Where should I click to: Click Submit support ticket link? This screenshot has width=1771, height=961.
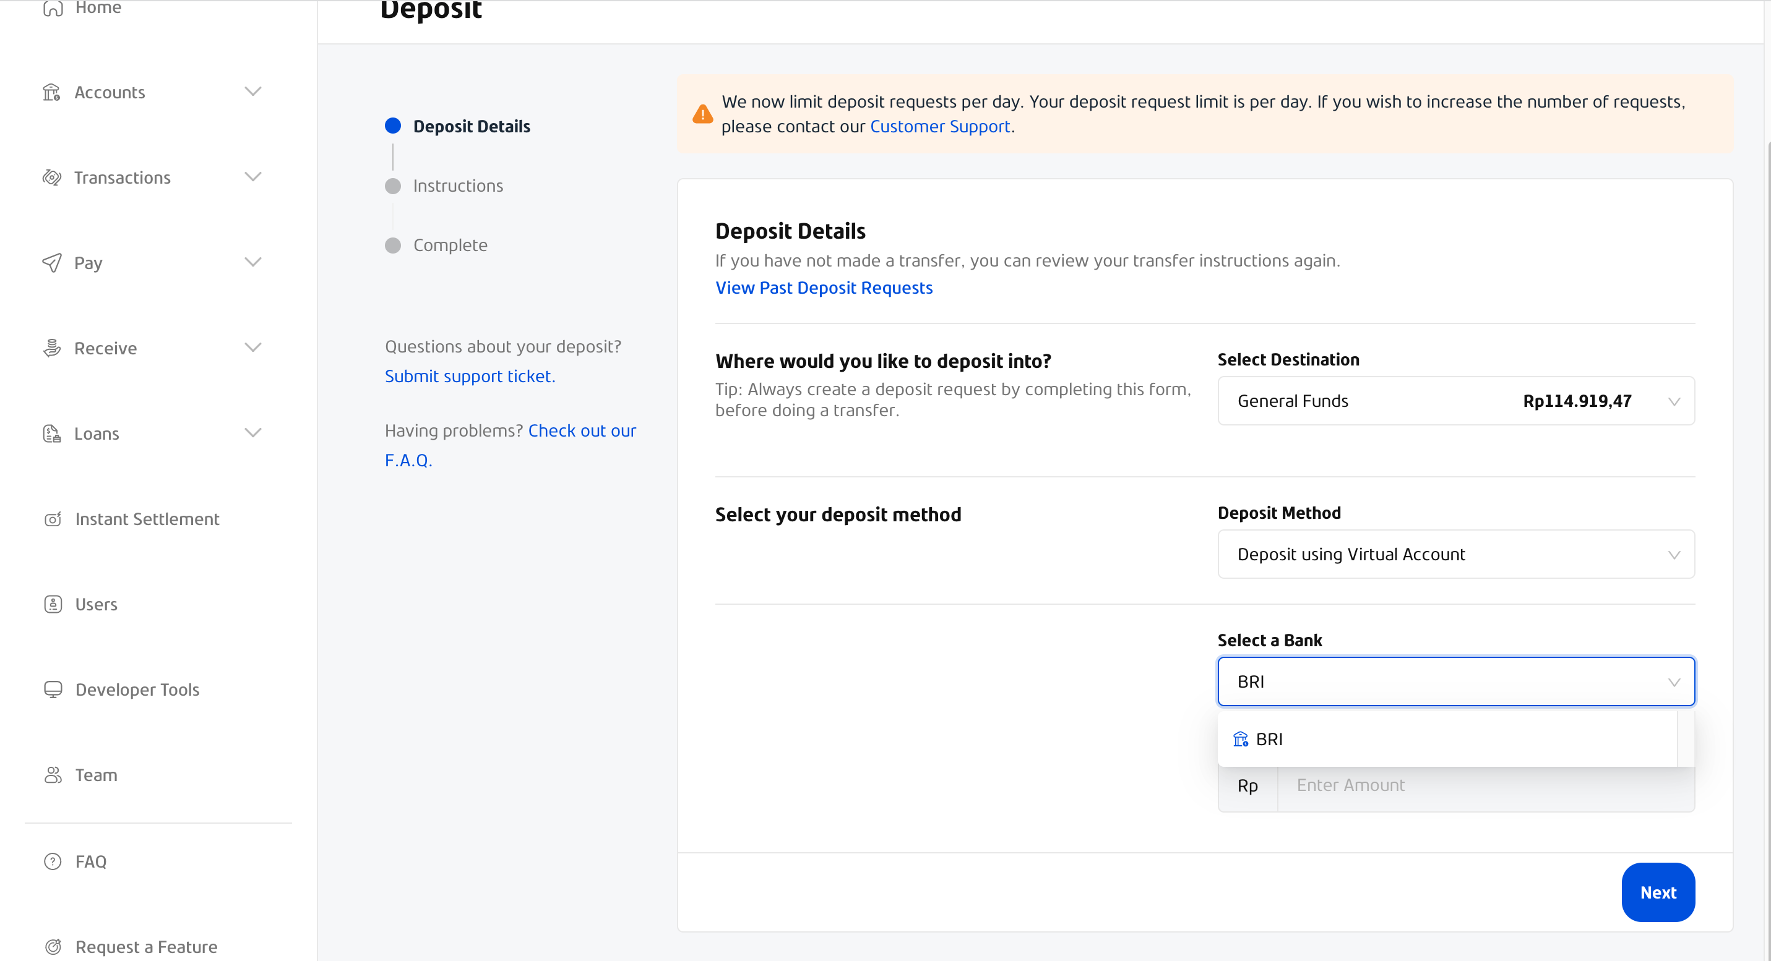(x=470, y=377)
